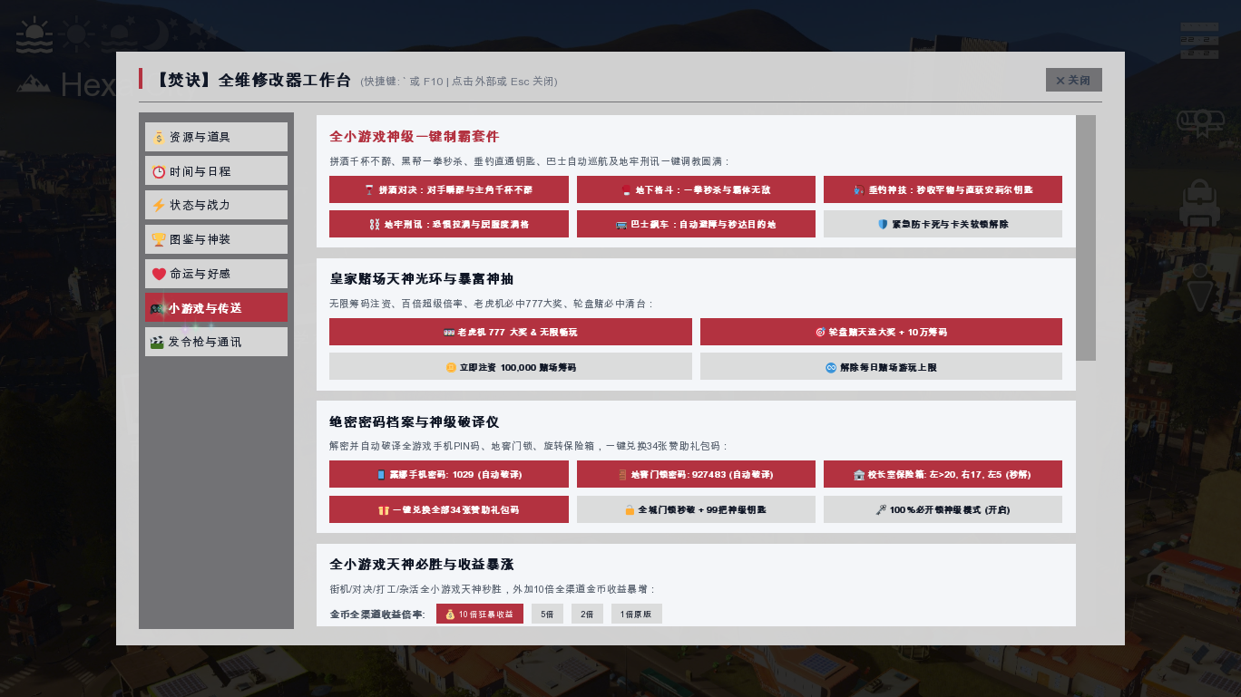The height and width of the screenshot is (697, 1241).
Task: Click the 轮盘赌天选大奖 + 10万筹码 button
Action: (x=881, y=332)
